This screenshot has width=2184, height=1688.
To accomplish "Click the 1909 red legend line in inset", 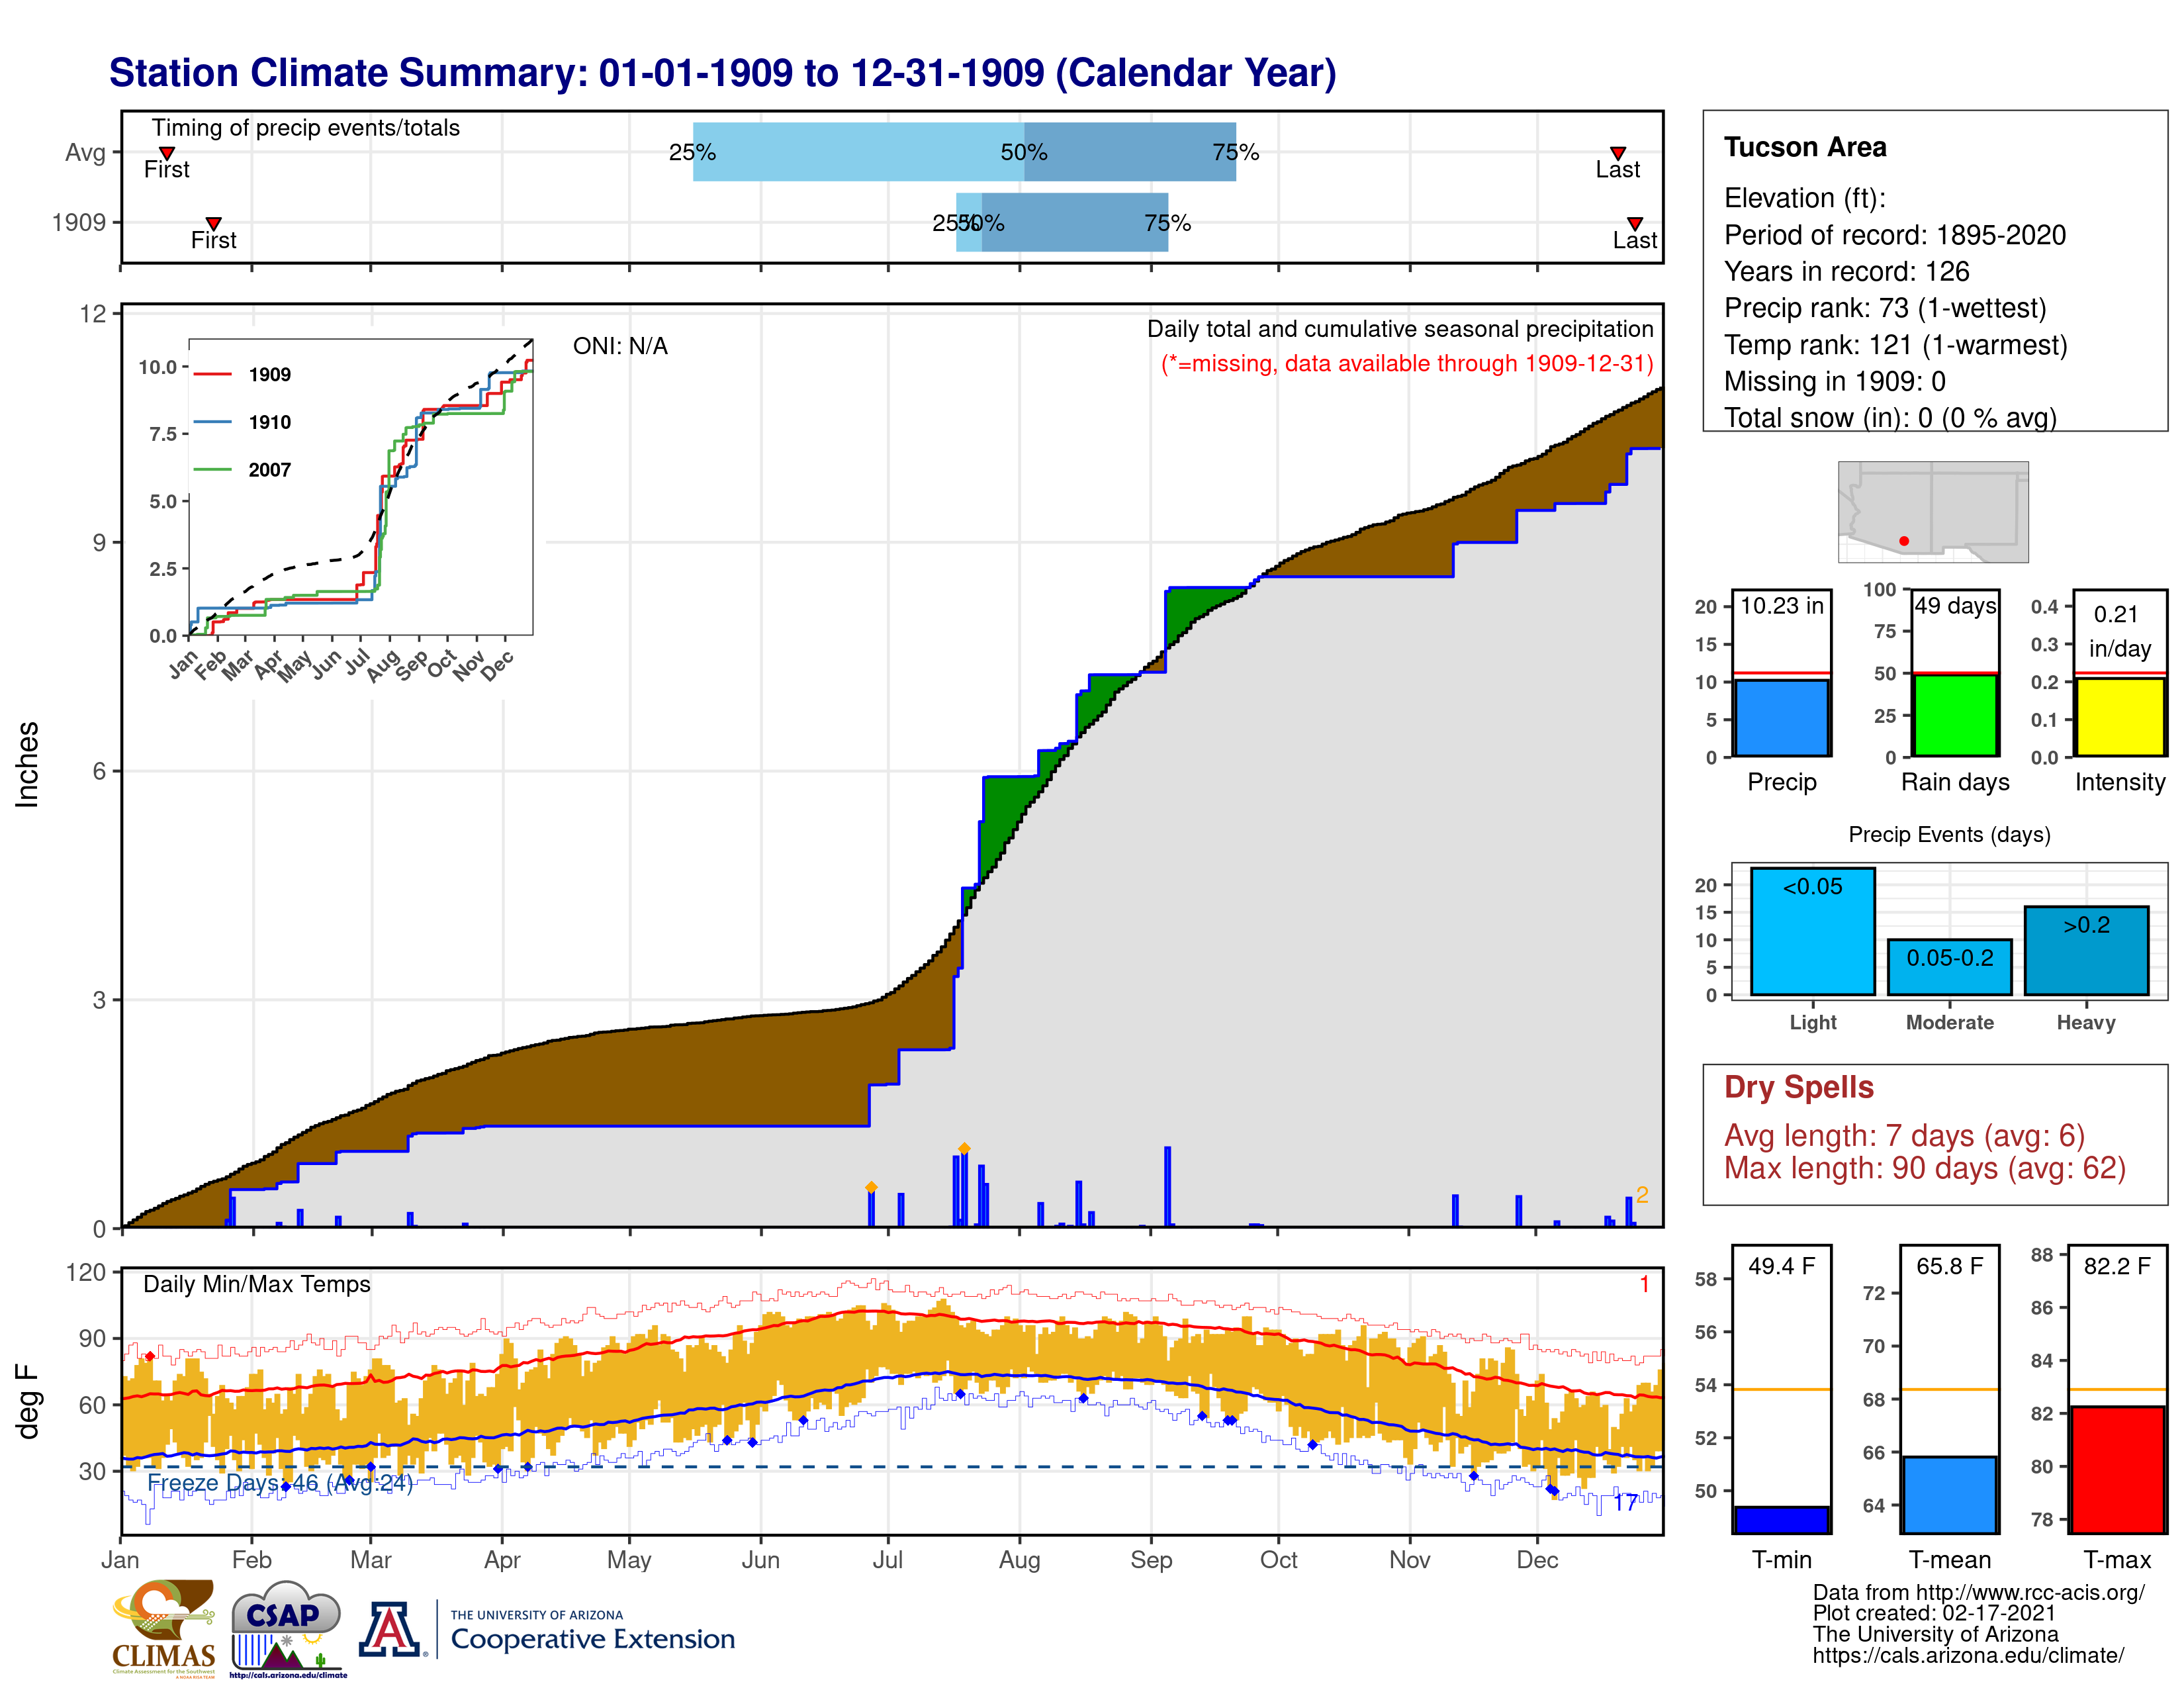I will pos(213,374).
